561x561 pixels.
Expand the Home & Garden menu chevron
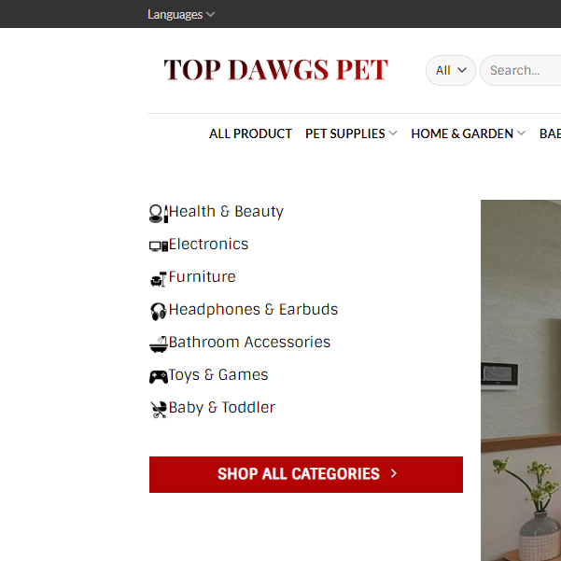pyautogui.click(x=521, y=133)
